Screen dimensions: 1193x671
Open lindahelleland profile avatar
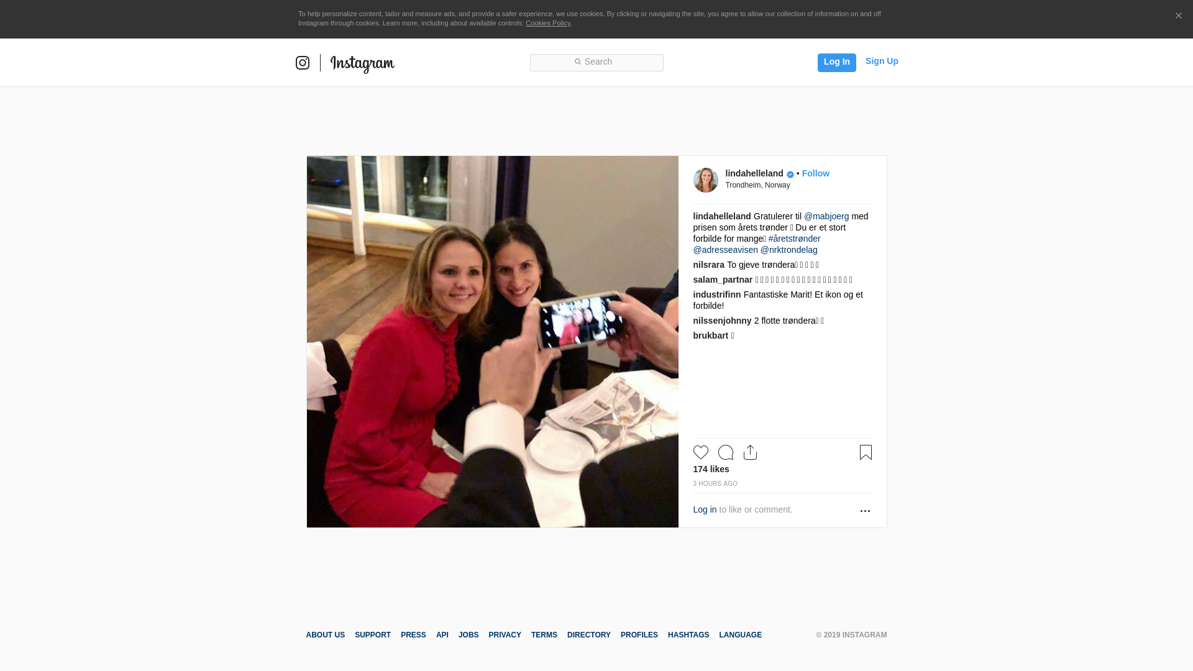click(x=705, y=180)
